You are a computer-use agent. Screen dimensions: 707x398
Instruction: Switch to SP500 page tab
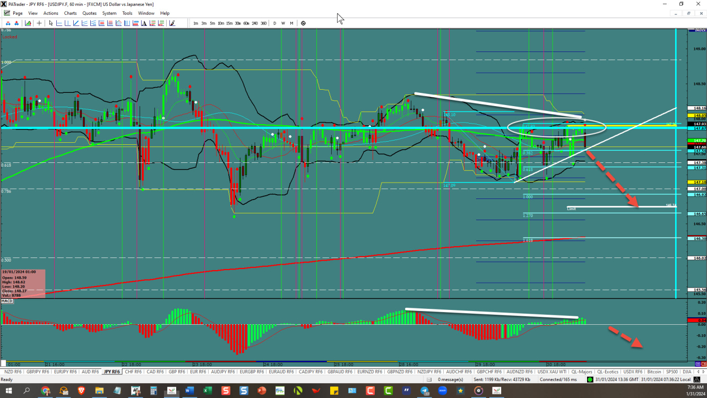671,372
